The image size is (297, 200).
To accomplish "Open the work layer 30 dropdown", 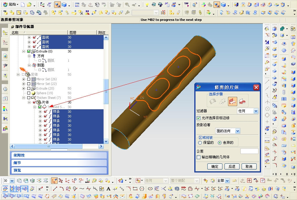I will click(12, 181).
